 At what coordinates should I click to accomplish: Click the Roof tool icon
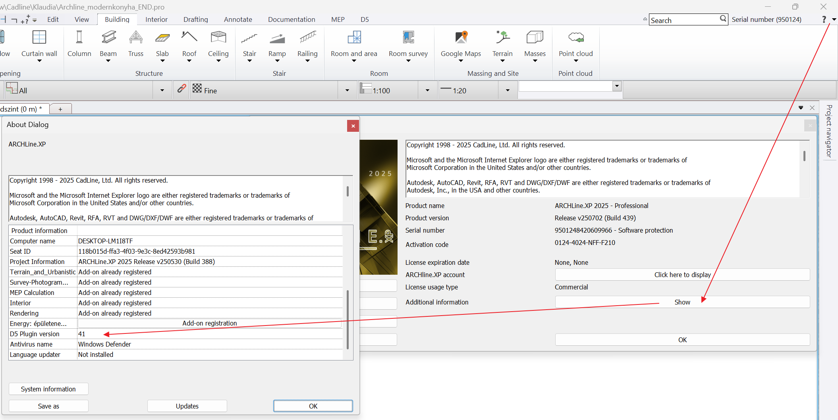pyautogui.click(x=189, y=38)
